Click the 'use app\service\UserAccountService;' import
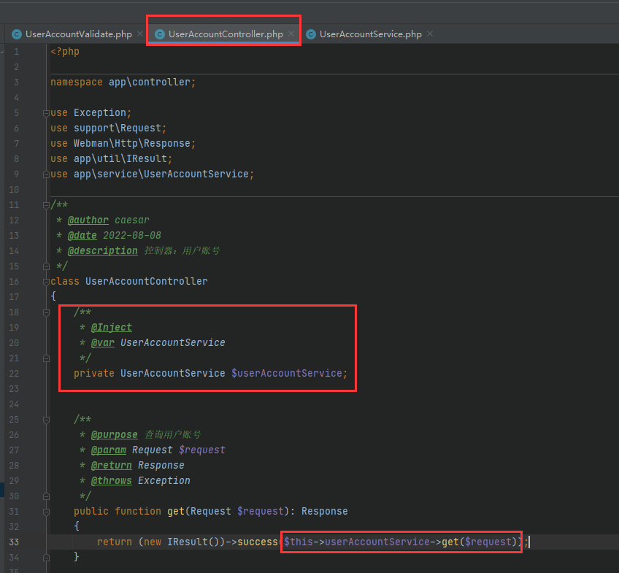 (152, 174)
